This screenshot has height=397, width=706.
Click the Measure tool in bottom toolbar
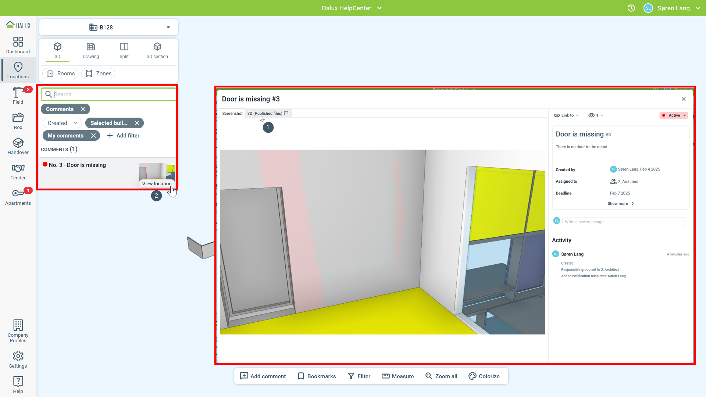point(397,376)
